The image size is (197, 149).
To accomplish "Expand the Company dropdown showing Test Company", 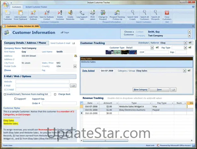I will tap(189, 36).
